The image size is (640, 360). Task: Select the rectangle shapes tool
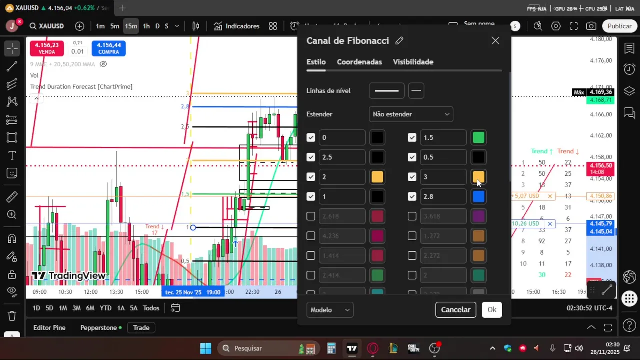(x=12, y=138)
